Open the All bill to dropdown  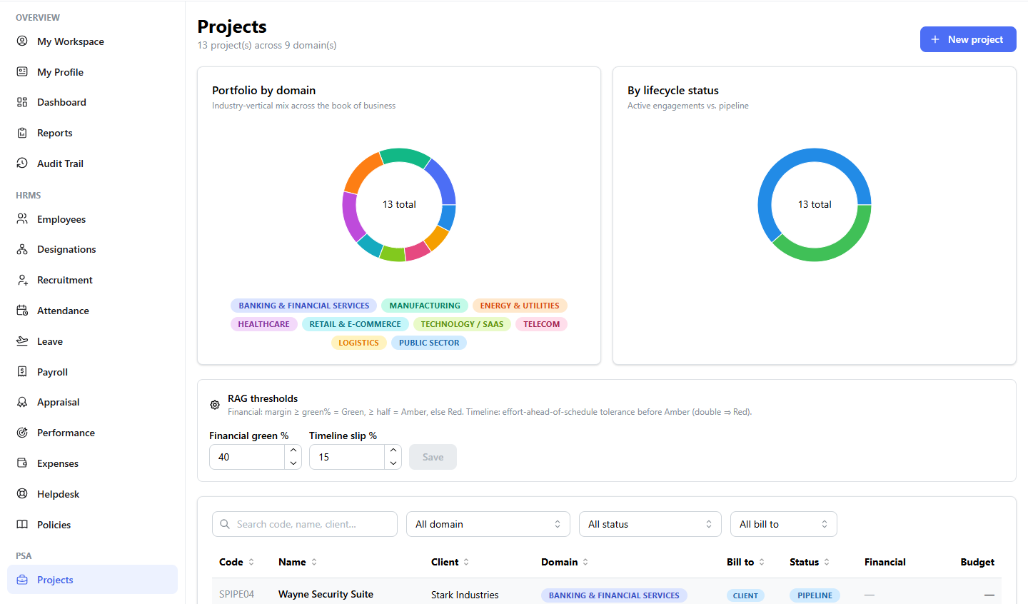tap(784, 524)
